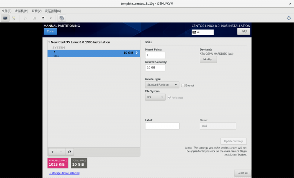Open the 文件(F) menu
294x178 pixels.
pyautogui.click(x=7, y=11)
